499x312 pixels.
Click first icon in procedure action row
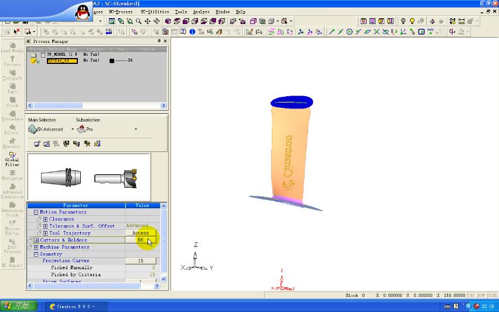[37, 144]
